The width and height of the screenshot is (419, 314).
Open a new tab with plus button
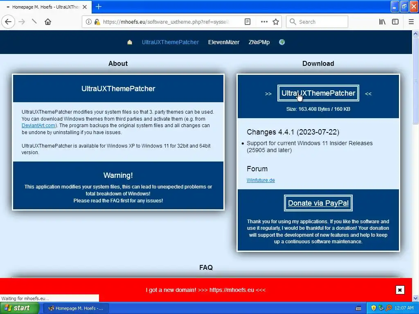pos(99,7)
